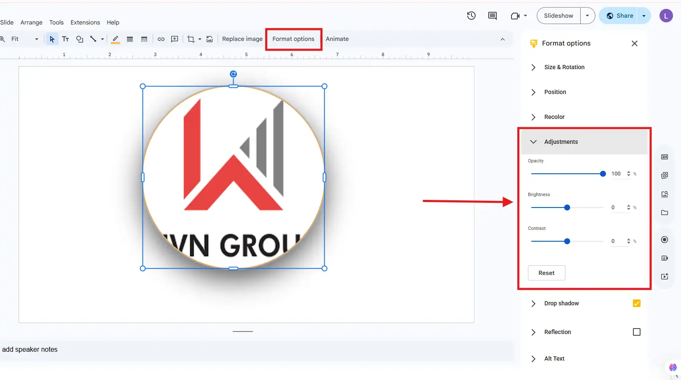The width and height of the screenshot is (681, 380).
Task: Click the insert link icon
Action: pyautogui.click(x=161, y=39)
